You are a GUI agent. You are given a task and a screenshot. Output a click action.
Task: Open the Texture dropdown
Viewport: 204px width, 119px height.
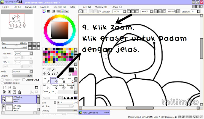pos(23,54)
